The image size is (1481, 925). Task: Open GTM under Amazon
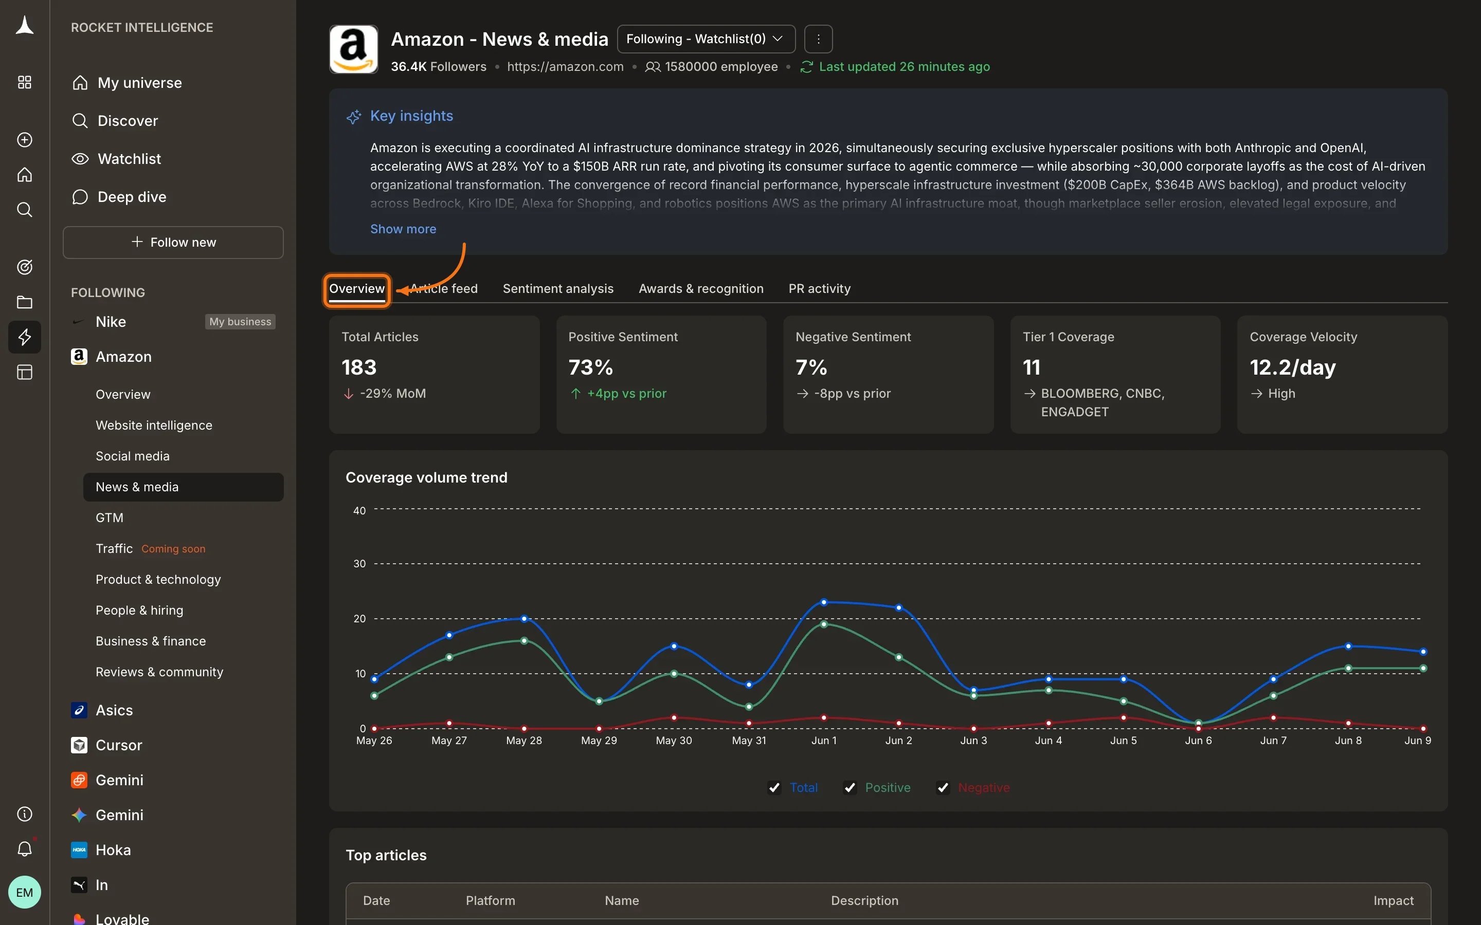[110, 517]
